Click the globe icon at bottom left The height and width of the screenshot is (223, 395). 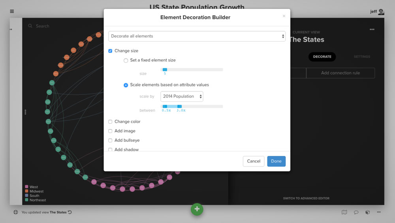coord(16,212)
